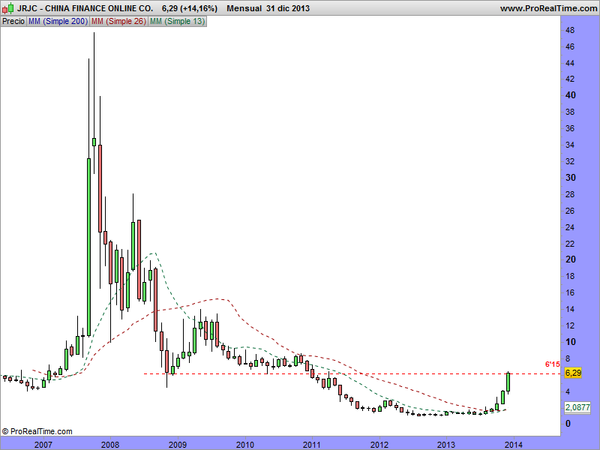Click the last green candle of December 2013
The image size is (600, 450).
(x=508, y=382)
